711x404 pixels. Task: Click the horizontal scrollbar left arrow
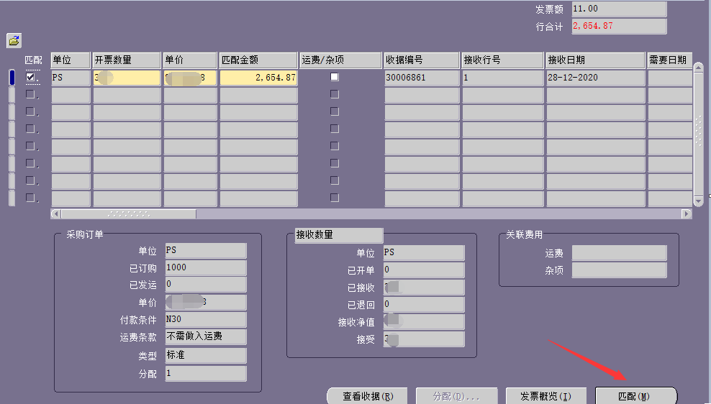click(x=56, y=214)
